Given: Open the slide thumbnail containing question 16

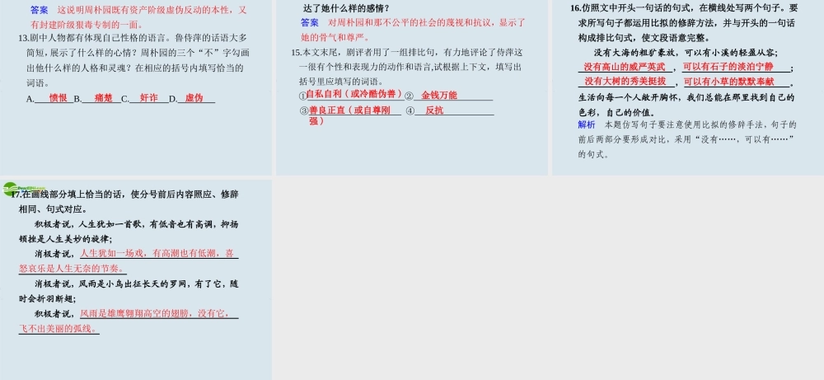Looking at the screenshot, I should tap(688, 87).
